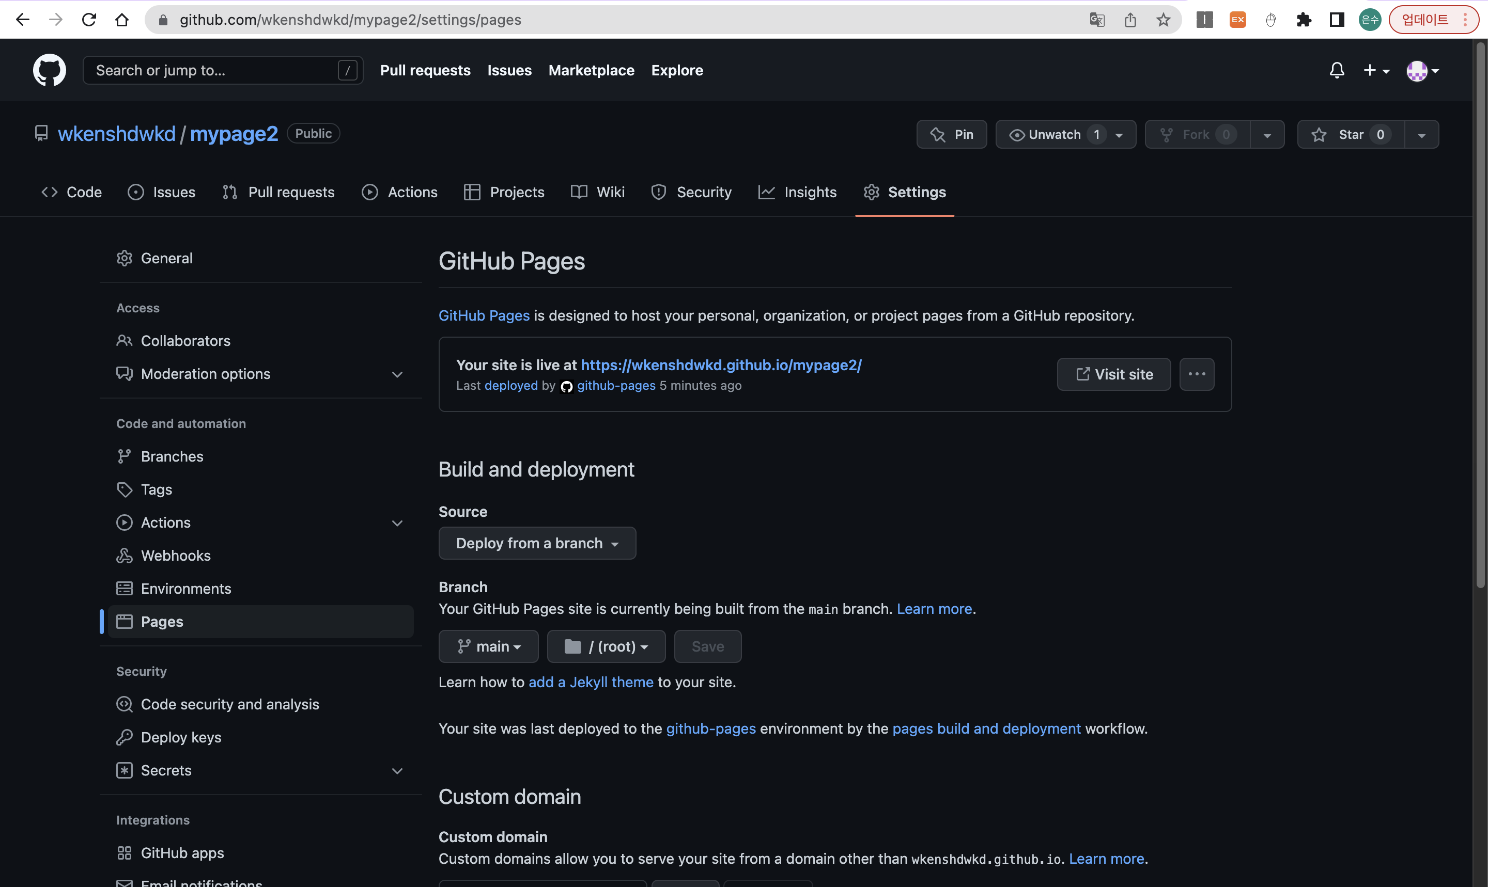Viewport: 1488px width, 887px height.
Task: Open the / (root) folder selector
Action: (607, 647)
